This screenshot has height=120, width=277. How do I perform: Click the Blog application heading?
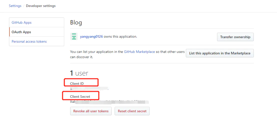(x=76, y=23)
